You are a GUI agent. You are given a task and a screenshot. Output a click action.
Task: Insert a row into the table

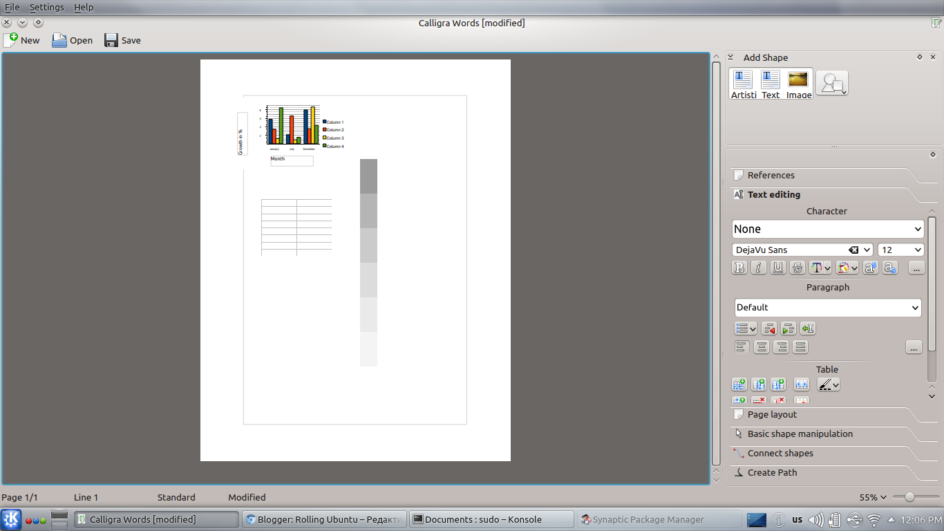coord(739,384)
